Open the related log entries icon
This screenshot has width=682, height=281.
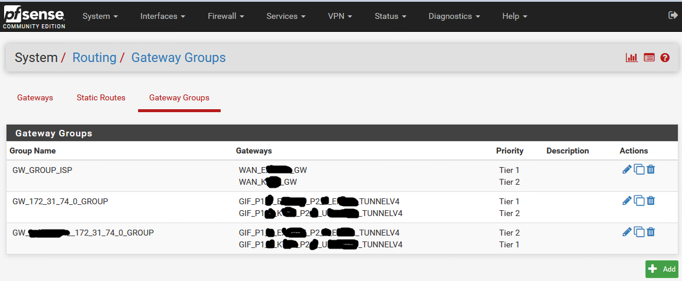tap(649, 58)
